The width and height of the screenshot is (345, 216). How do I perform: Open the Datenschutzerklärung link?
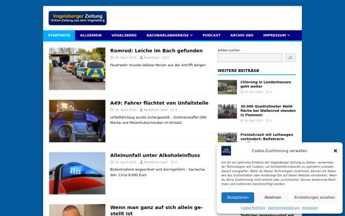pos(283,208)
